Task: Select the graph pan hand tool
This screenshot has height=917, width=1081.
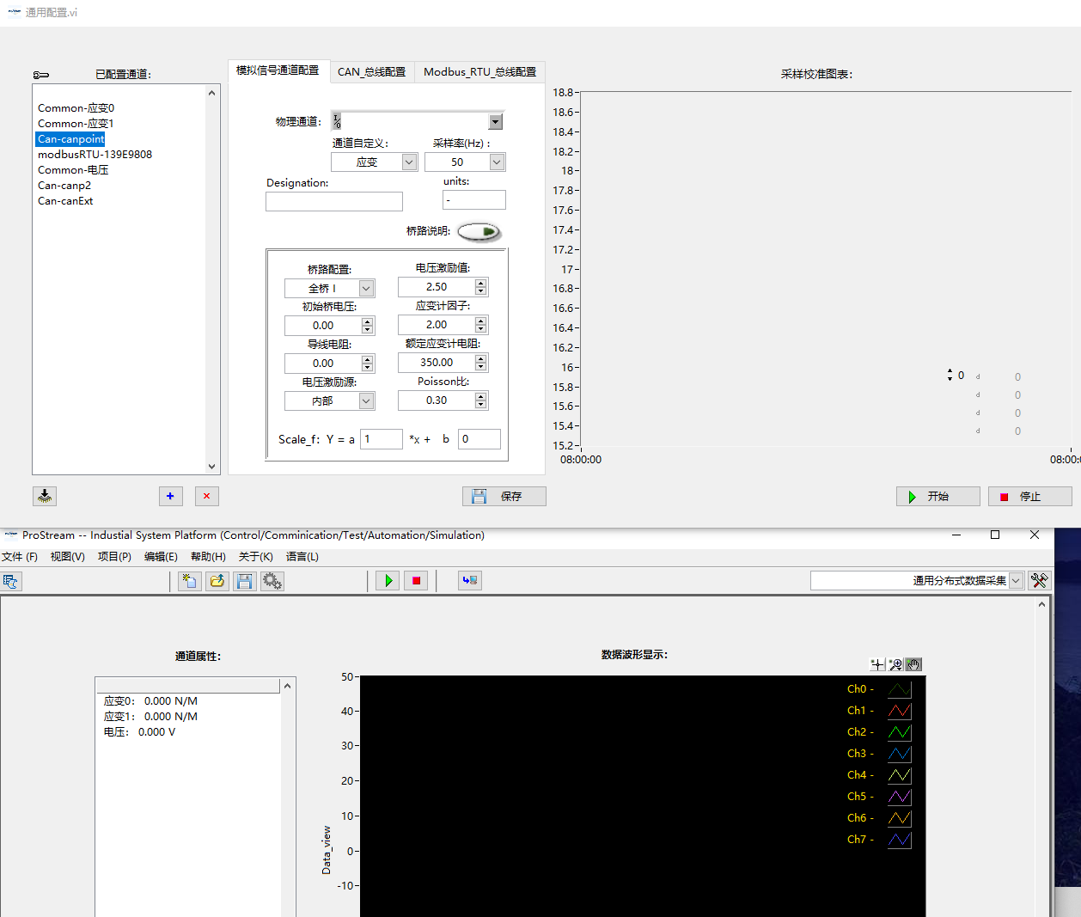Action: (x=913, y=664)
